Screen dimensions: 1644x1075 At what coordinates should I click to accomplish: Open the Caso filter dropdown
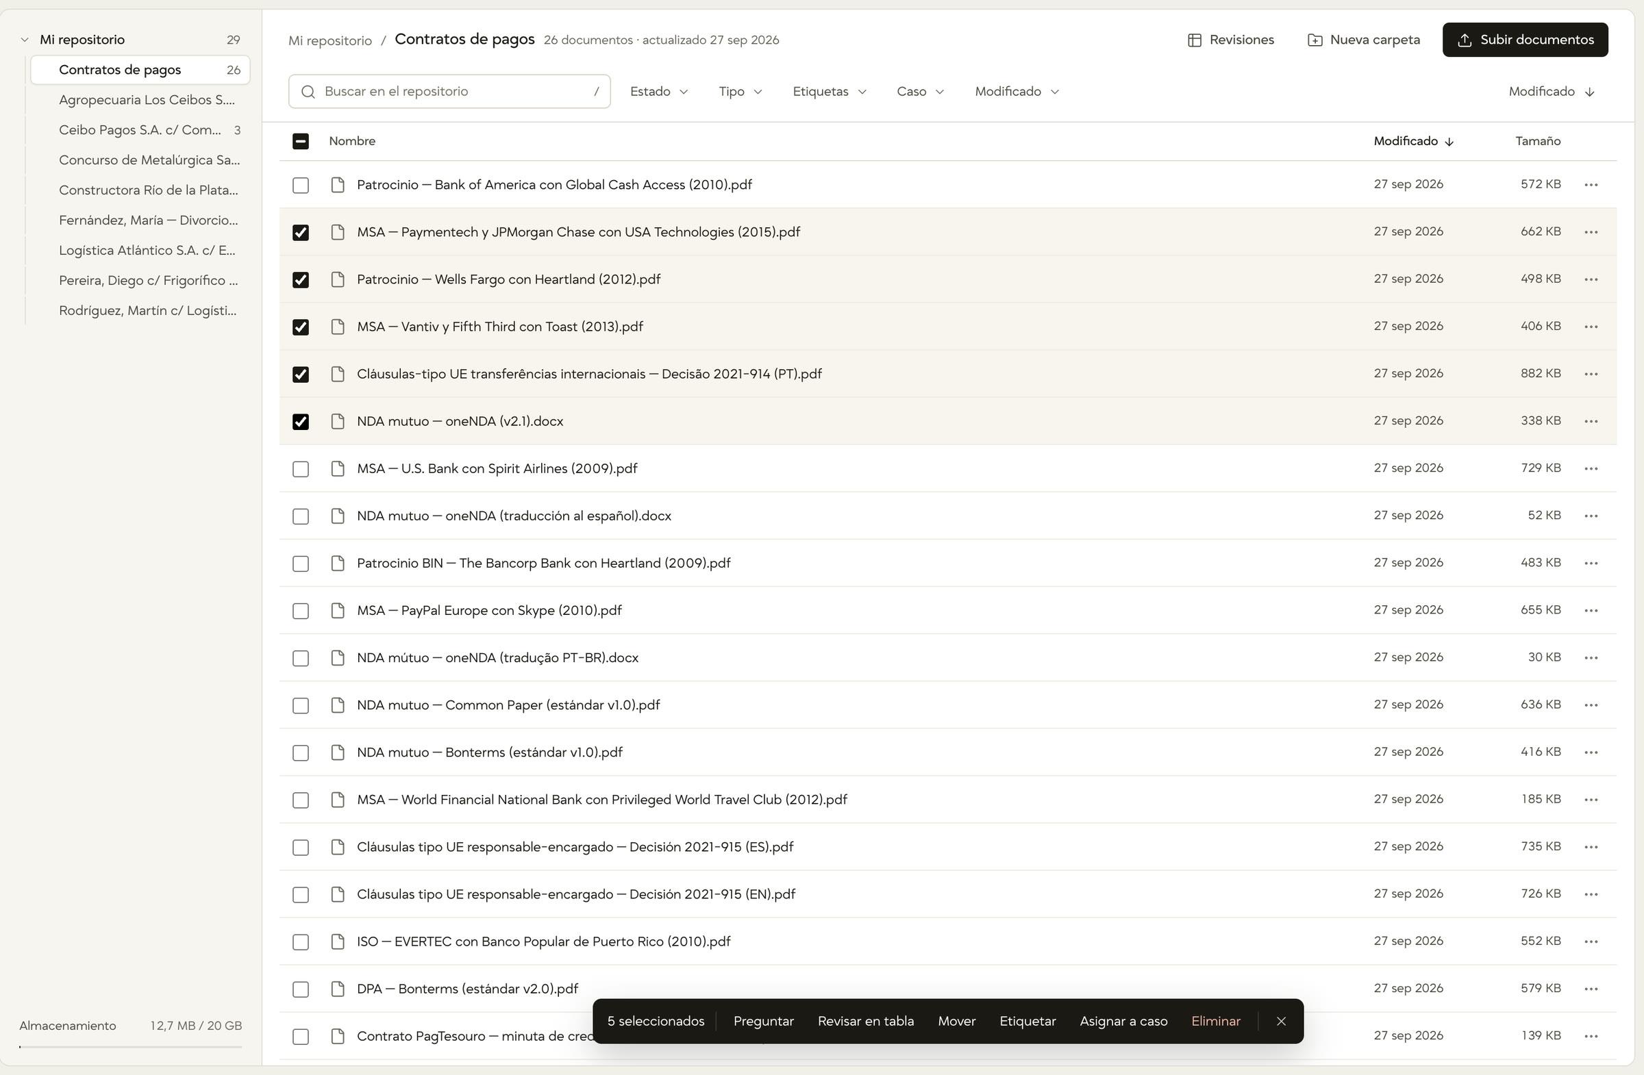[919, 91]
